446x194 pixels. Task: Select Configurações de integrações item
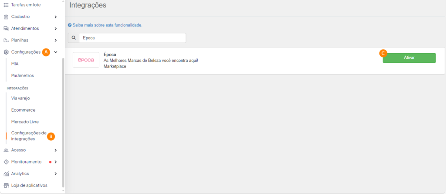29,136
